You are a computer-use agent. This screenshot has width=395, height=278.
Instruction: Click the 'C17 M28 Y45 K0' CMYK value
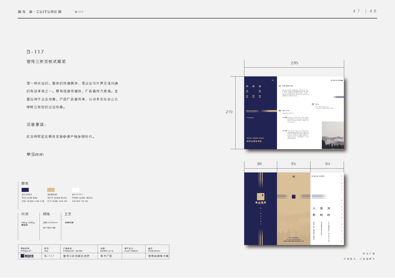[57, 201]
